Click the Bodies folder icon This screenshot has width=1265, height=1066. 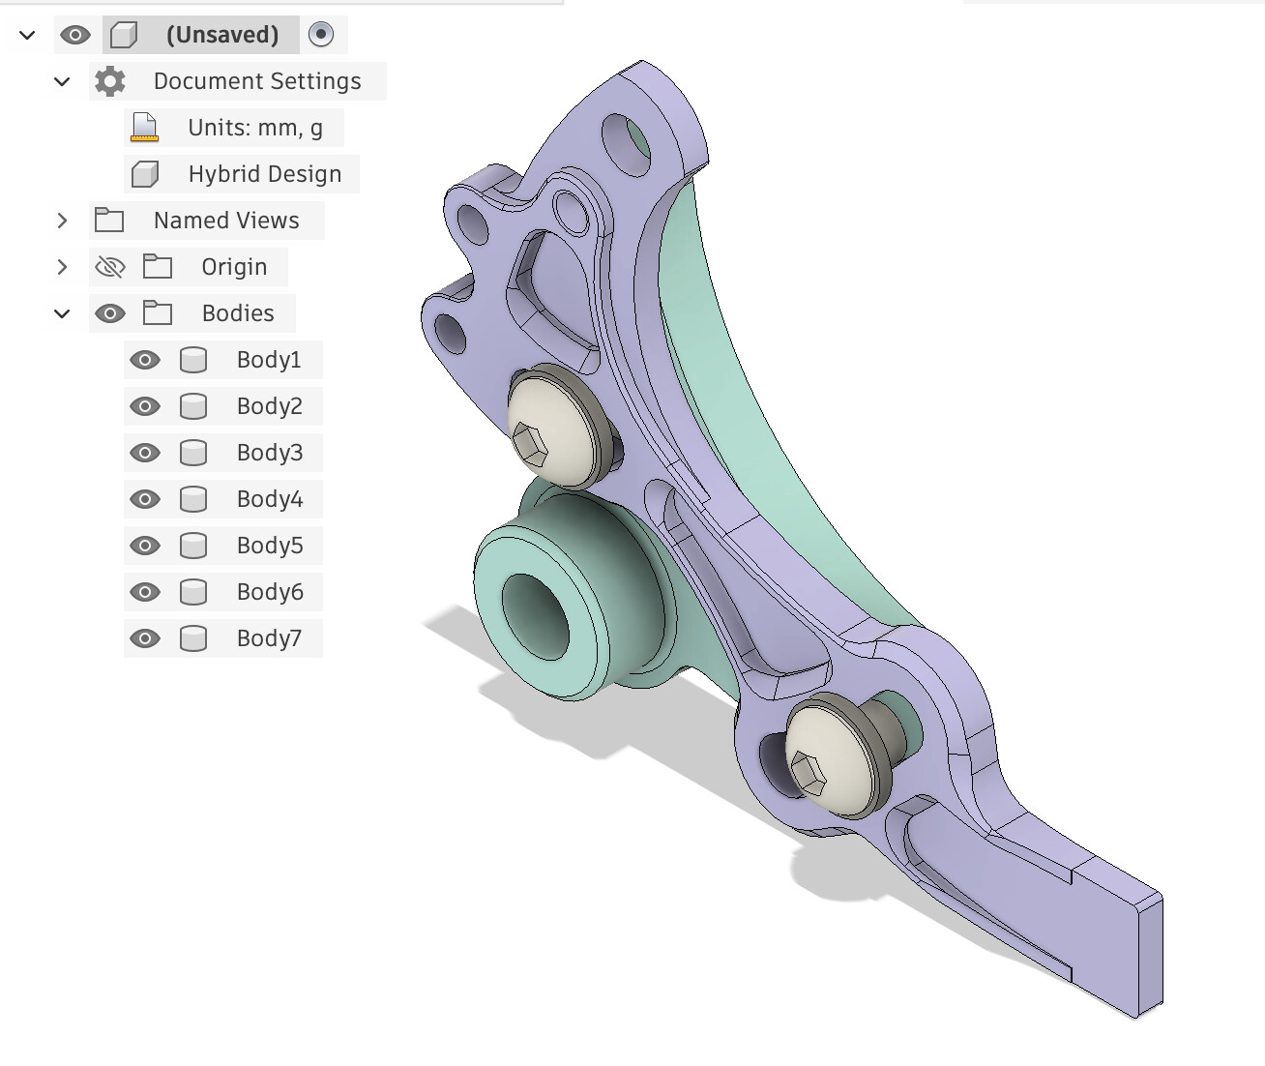[158, 313]
